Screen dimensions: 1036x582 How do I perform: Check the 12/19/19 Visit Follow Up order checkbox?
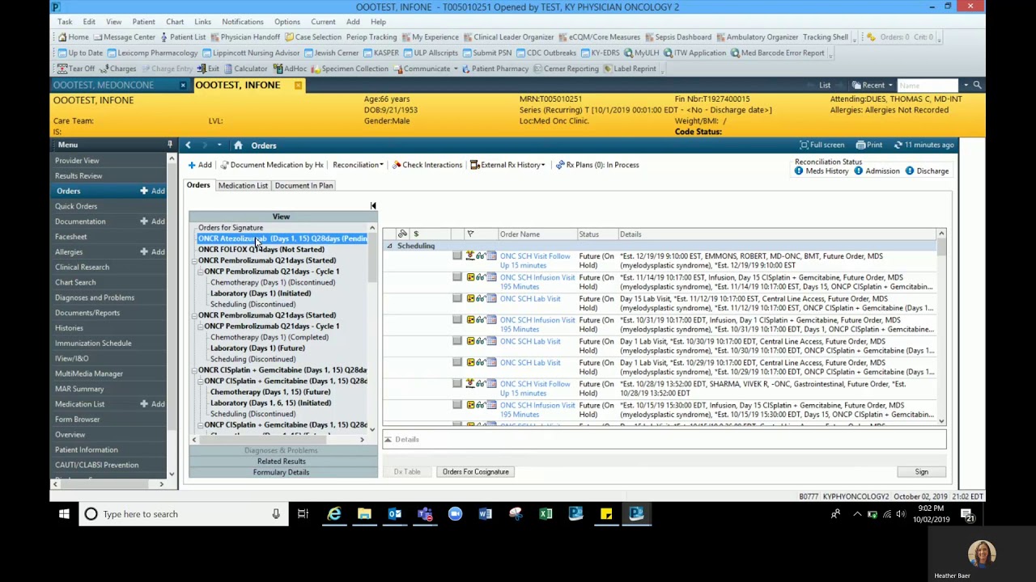[457, 256]
